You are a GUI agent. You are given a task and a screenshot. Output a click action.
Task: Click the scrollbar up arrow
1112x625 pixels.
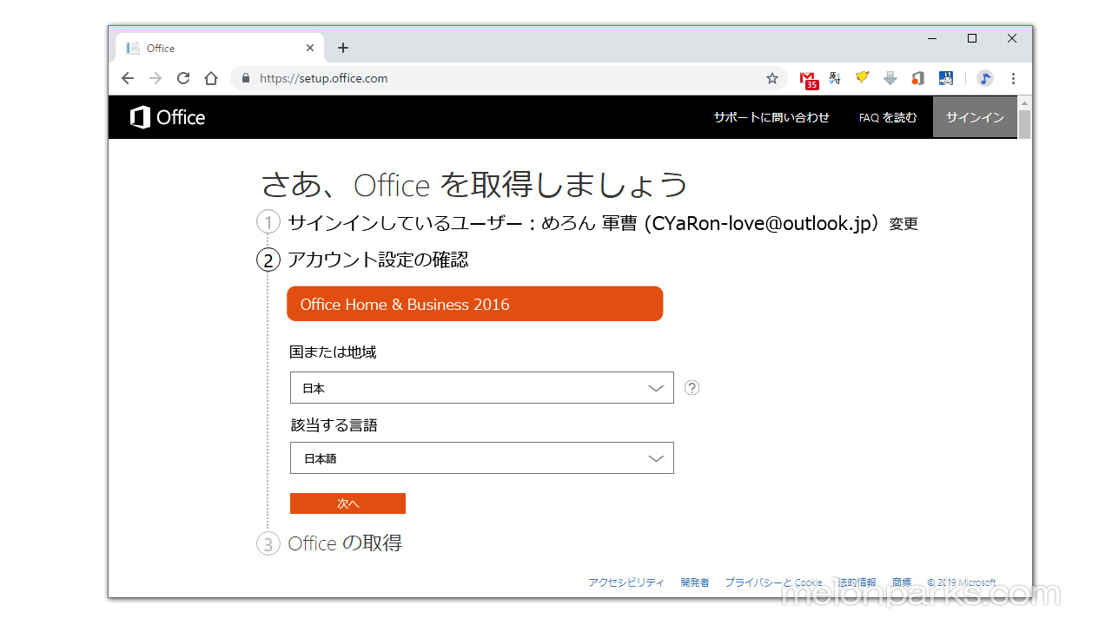click(1024, 102)
